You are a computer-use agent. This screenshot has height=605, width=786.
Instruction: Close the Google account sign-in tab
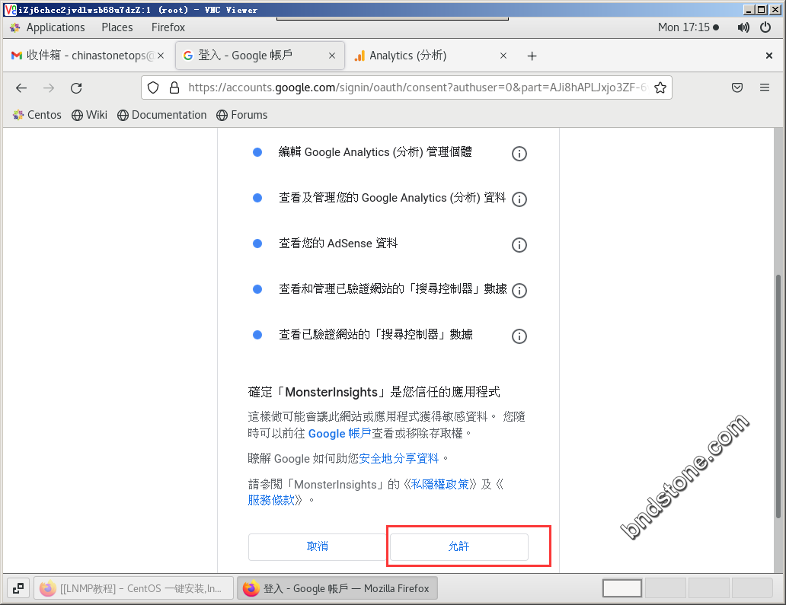pyautogui.click(x=332, y=56)
